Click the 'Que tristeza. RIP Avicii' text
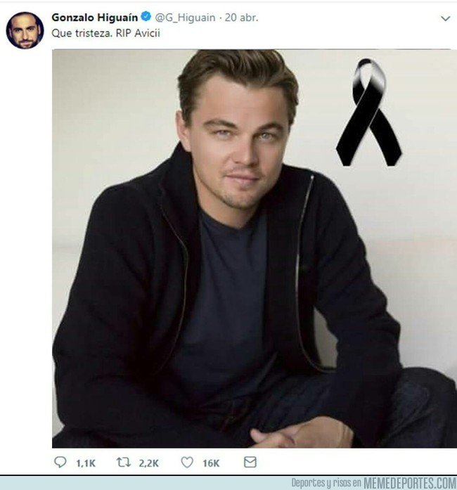457x490 pixels. click(105, 33)
